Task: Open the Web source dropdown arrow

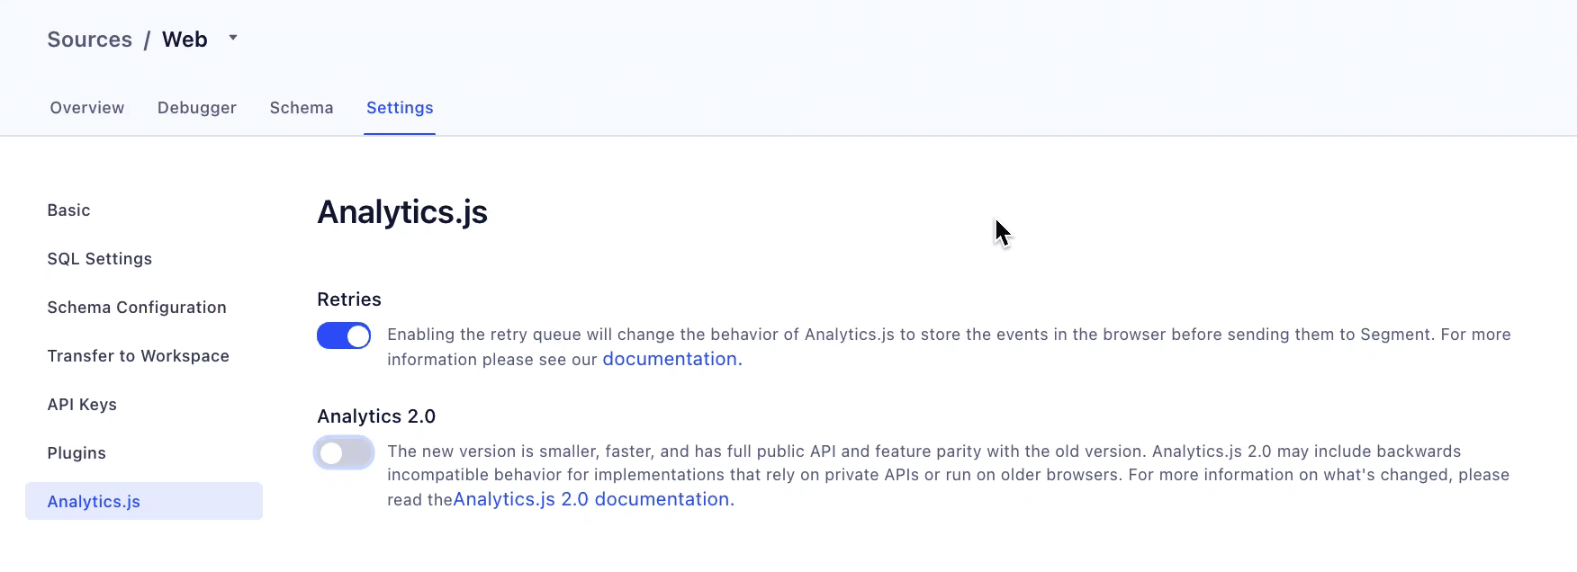Action: click(x=233, y=38)
